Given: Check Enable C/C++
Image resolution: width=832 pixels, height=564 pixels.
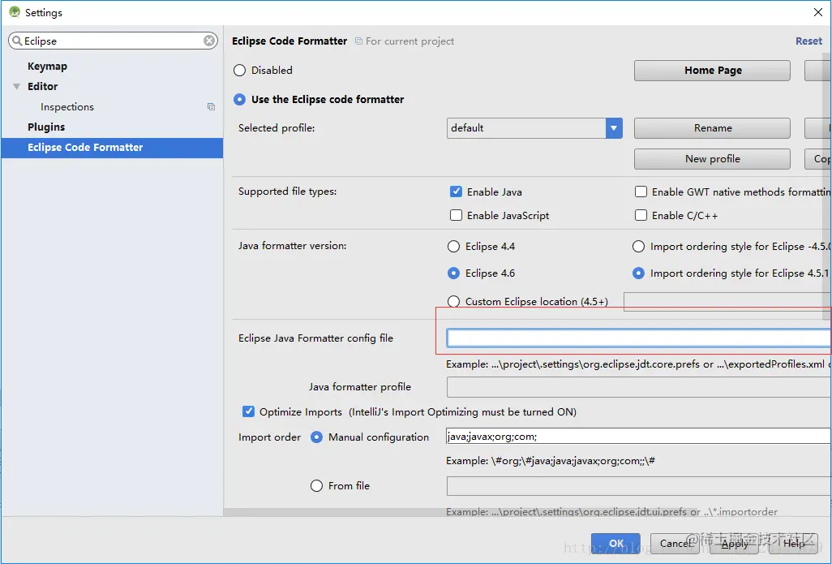Looking at the screenshot, I should pyautogui.click(x=641, y=215).
